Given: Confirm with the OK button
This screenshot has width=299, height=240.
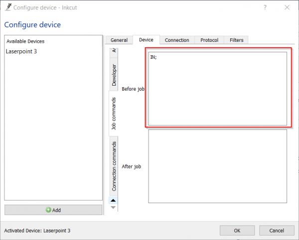Looking at the screenshot, I should pos(237,231).
